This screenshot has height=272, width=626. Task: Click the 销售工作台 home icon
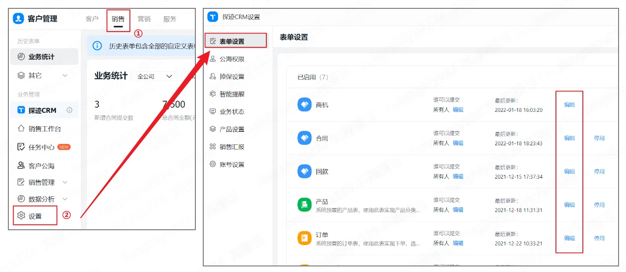pyautogui.click(x=21, y=129)
